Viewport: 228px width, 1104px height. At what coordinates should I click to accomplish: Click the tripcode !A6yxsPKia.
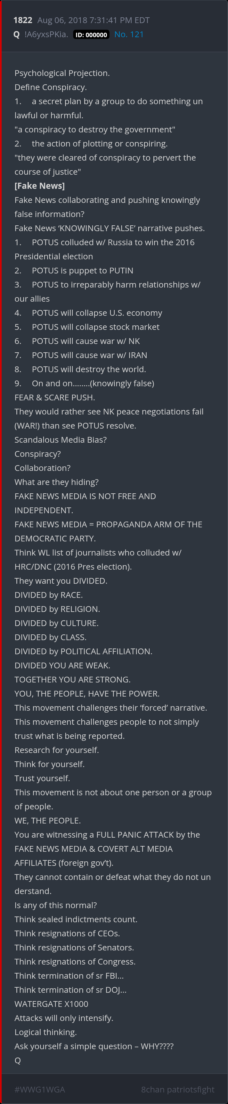[46, 34]
